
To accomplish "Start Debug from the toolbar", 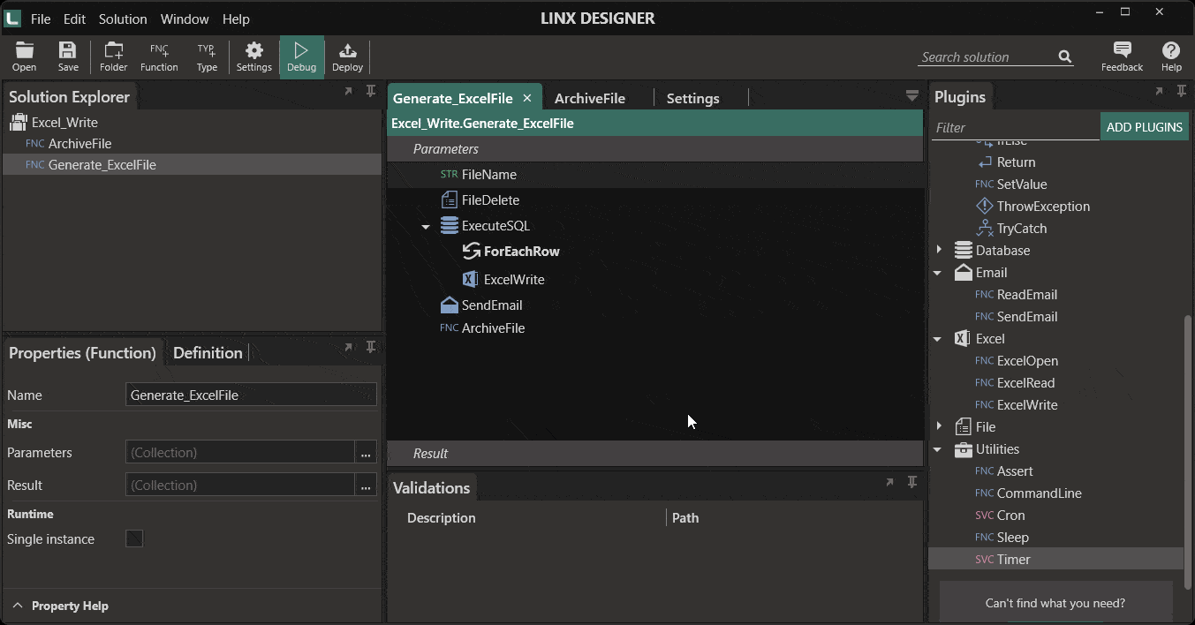I will click(301, 56).
